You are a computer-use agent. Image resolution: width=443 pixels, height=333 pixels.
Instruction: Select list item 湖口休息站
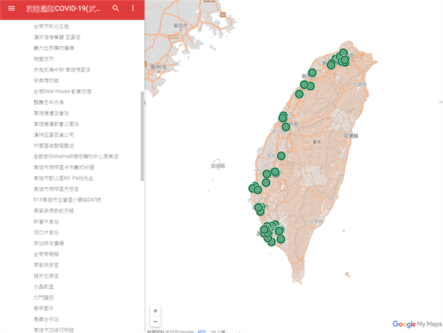(x=46, y=232)
